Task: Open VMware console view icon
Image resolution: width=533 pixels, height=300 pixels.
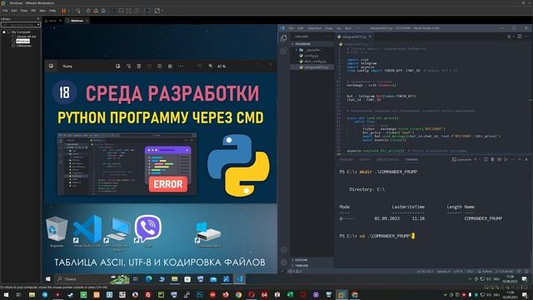Action: [147, 11]
